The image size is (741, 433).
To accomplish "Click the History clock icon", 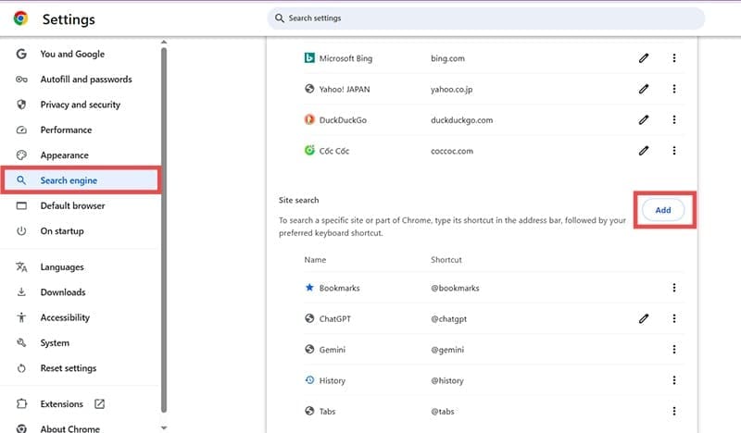I will (x=309, y=380).
